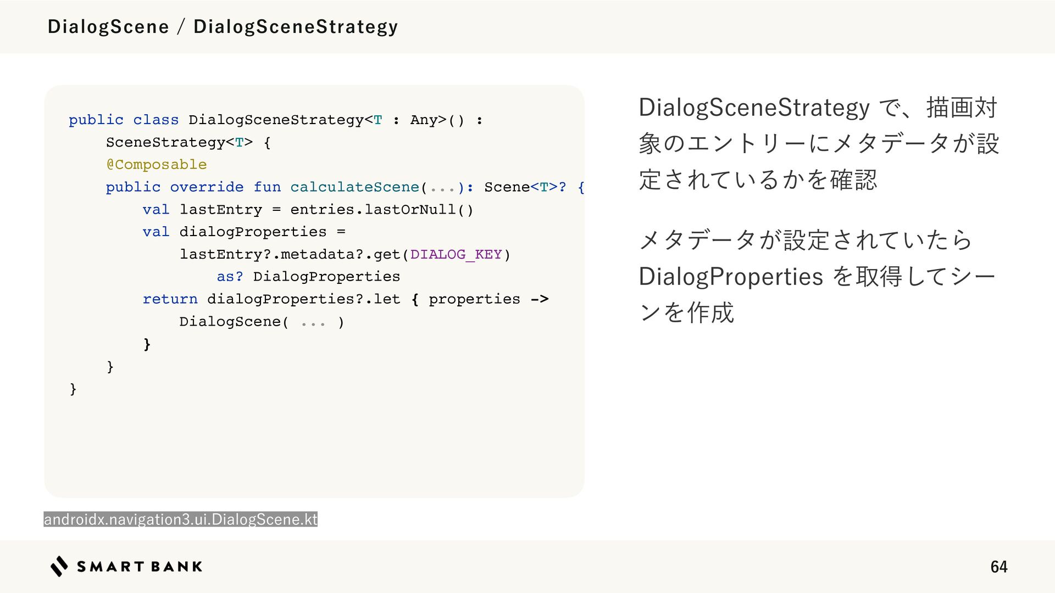This screenshot has width=1055, height=593.
Task: Click the 'public override fun' modifiers
Action: (193, 187)
